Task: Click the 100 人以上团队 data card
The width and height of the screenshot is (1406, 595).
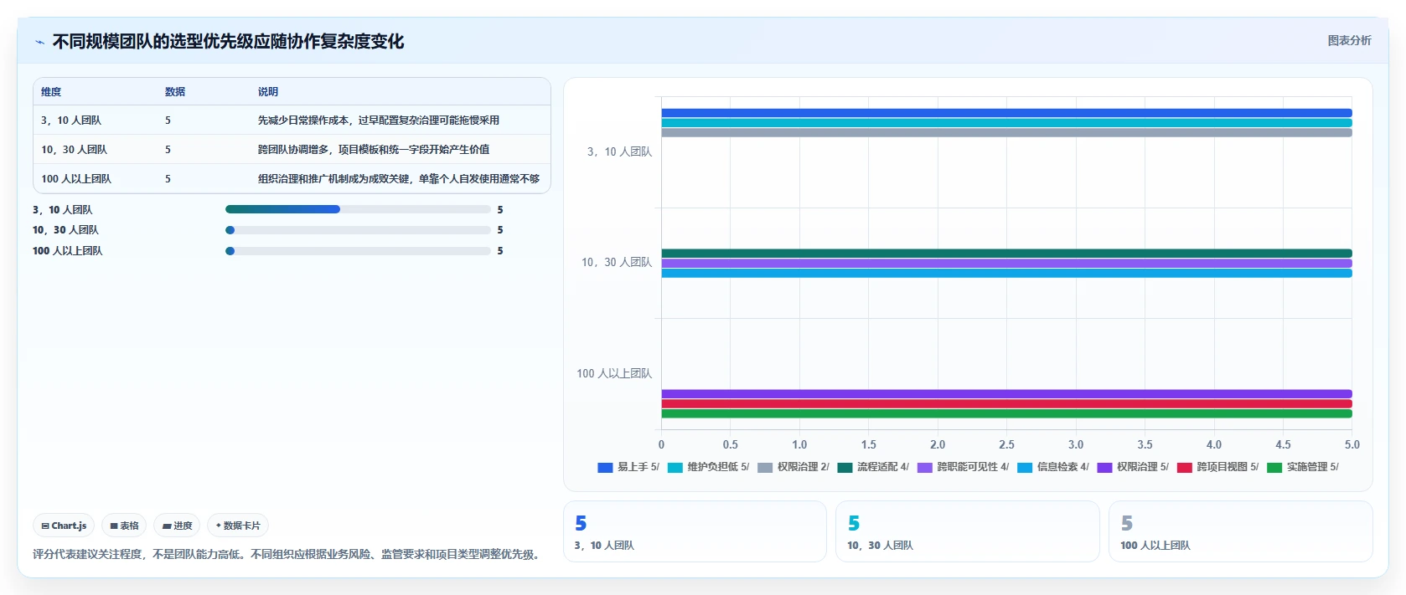Action: click(1241, 531)
